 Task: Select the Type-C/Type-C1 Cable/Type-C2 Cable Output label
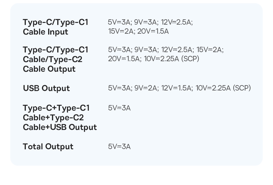[55, 59]
